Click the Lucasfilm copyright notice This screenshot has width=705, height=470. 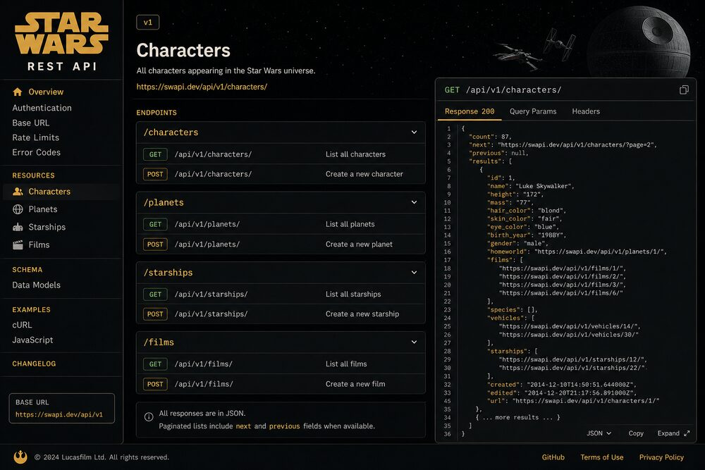tap(102, 457)
